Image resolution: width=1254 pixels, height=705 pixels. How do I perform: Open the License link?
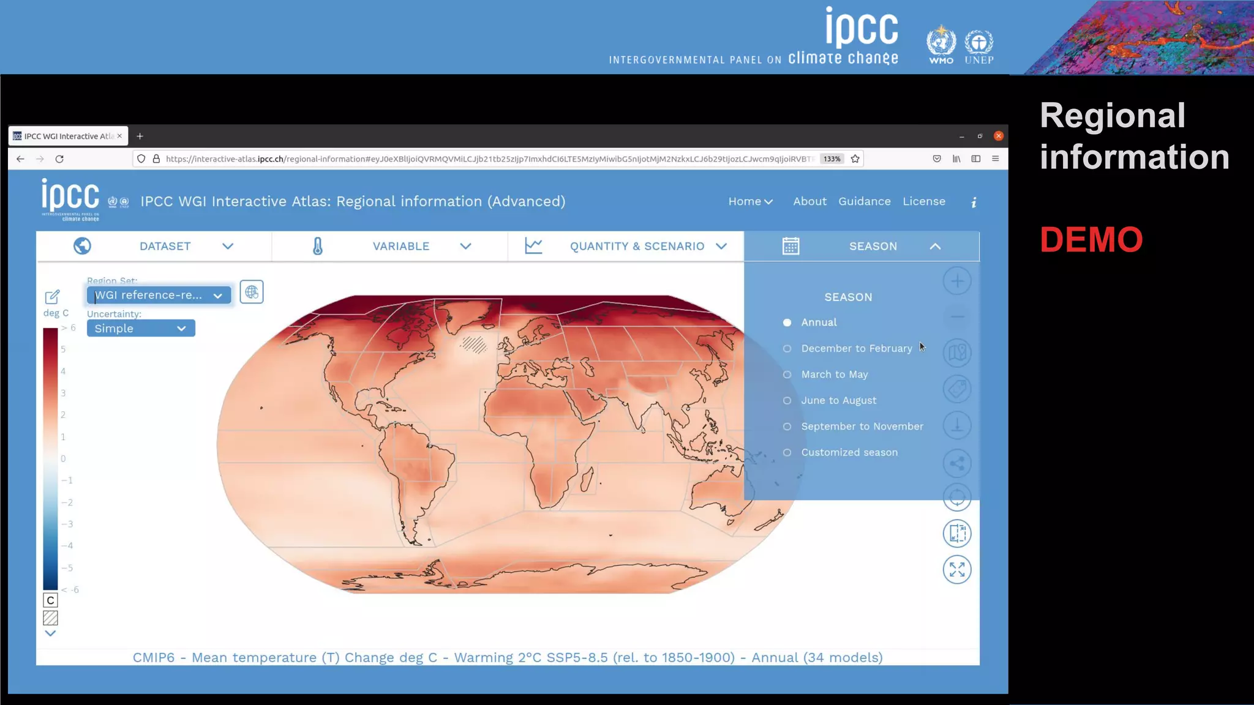[x=923, y=201]
